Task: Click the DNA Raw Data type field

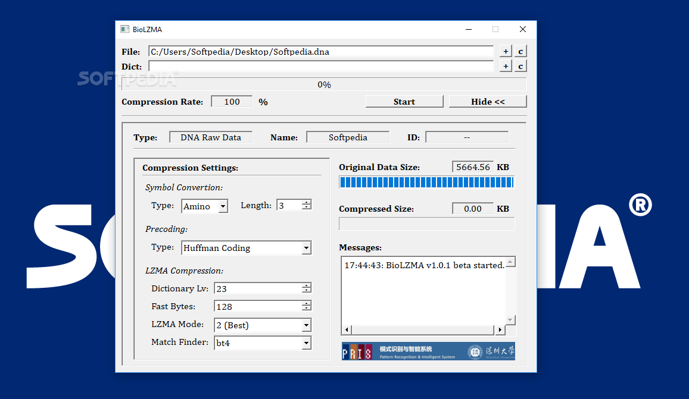Action: click(211, 137)
